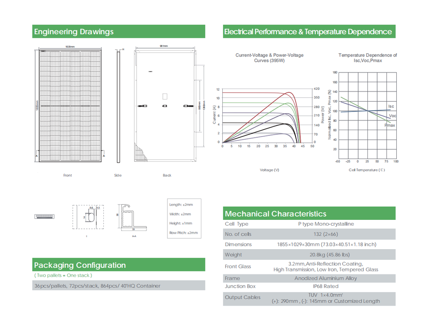Screen dimensions: 426x310
Task: Select the A-A frame cross-section drawing
Action: point(132,218)
